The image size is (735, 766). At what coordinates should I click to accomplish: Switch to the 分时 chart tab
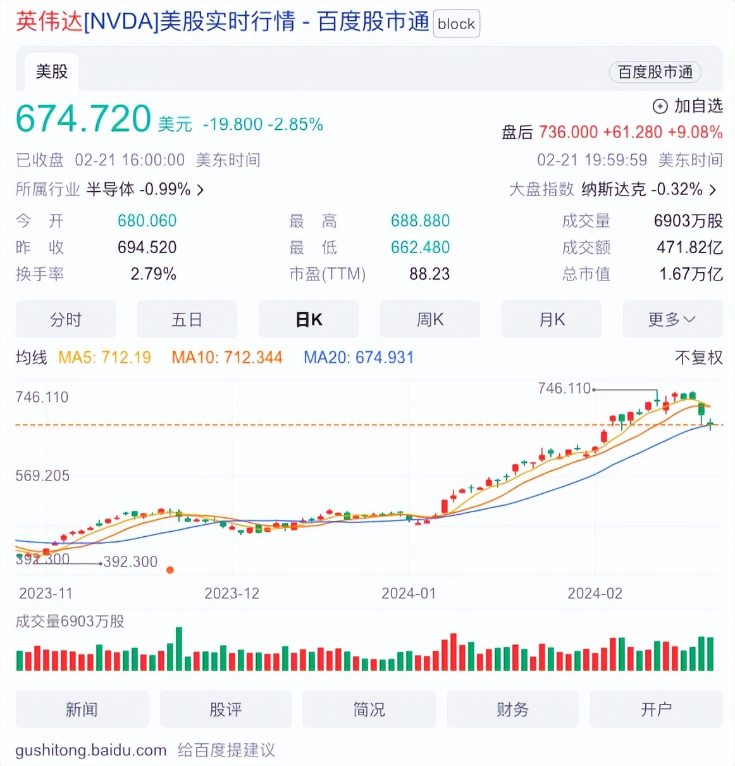[66, 320]
